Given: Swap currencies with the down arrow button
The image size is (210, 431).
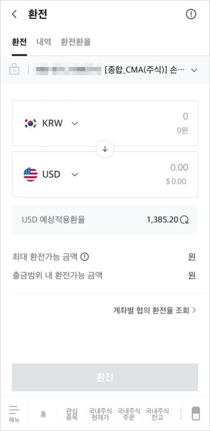Looking at the screenshot, I should (x=105, y=149).
